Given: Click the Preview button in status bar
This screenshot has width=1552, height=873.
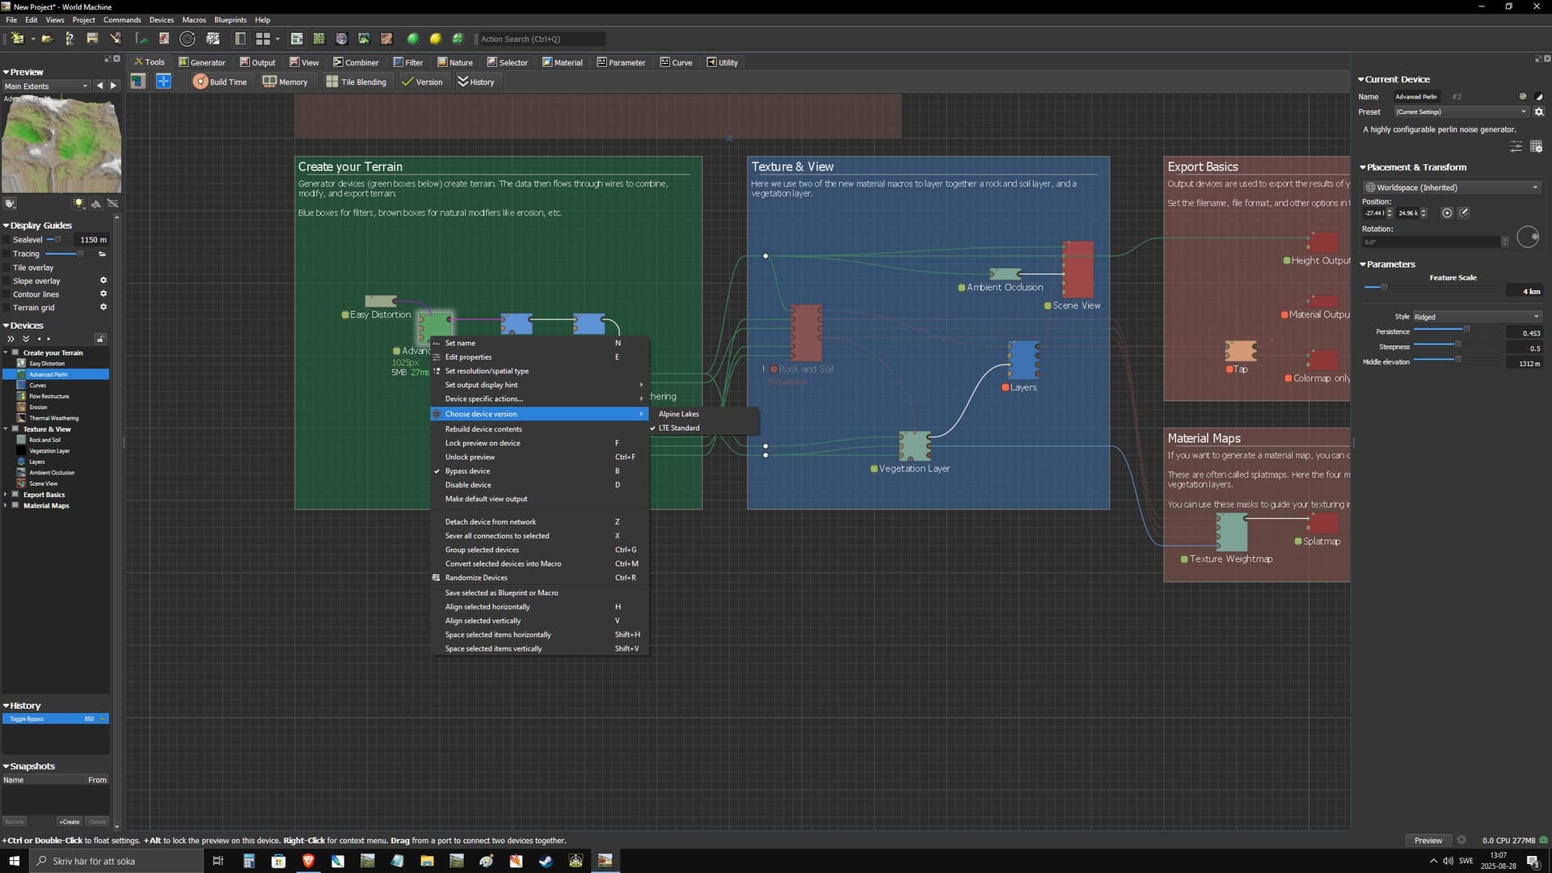Looking at the screenshot, I should [x=1428, y=841].
